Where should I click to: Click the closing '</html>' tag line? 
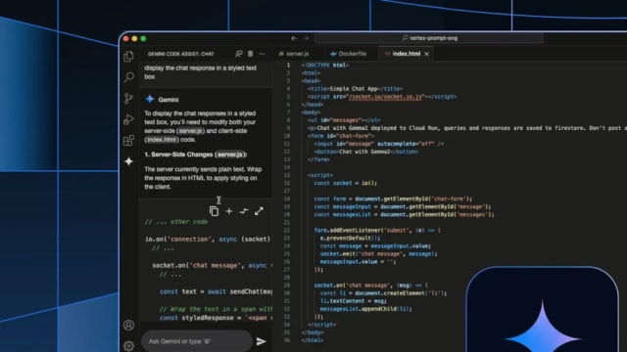point(312,340)
